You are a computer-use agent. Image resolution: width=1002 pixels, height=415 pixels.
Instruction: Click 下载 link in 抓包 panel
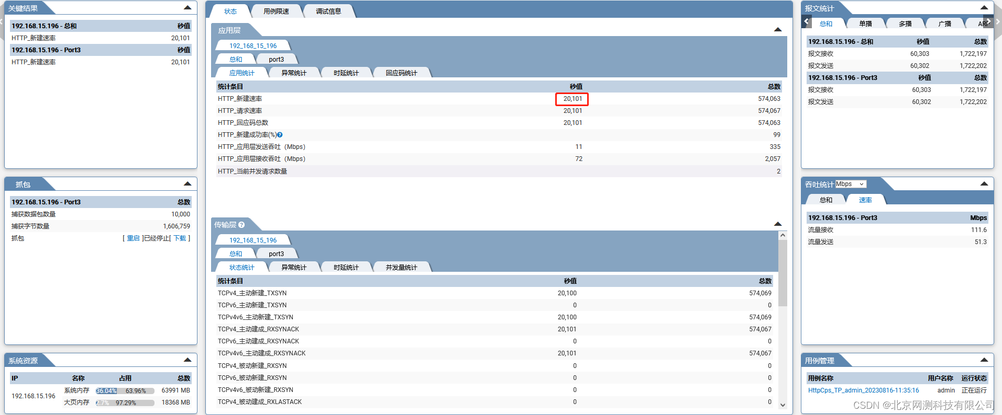pos(180,238)
